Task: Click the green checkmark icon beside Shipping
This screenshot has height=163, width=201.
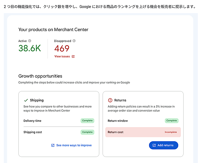Action: coord(26,100)
